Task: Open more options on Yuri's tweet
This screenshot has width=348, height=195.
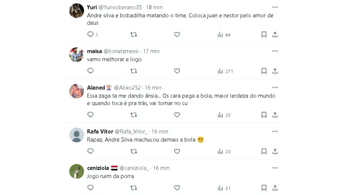Action: [x=275, y=7]
